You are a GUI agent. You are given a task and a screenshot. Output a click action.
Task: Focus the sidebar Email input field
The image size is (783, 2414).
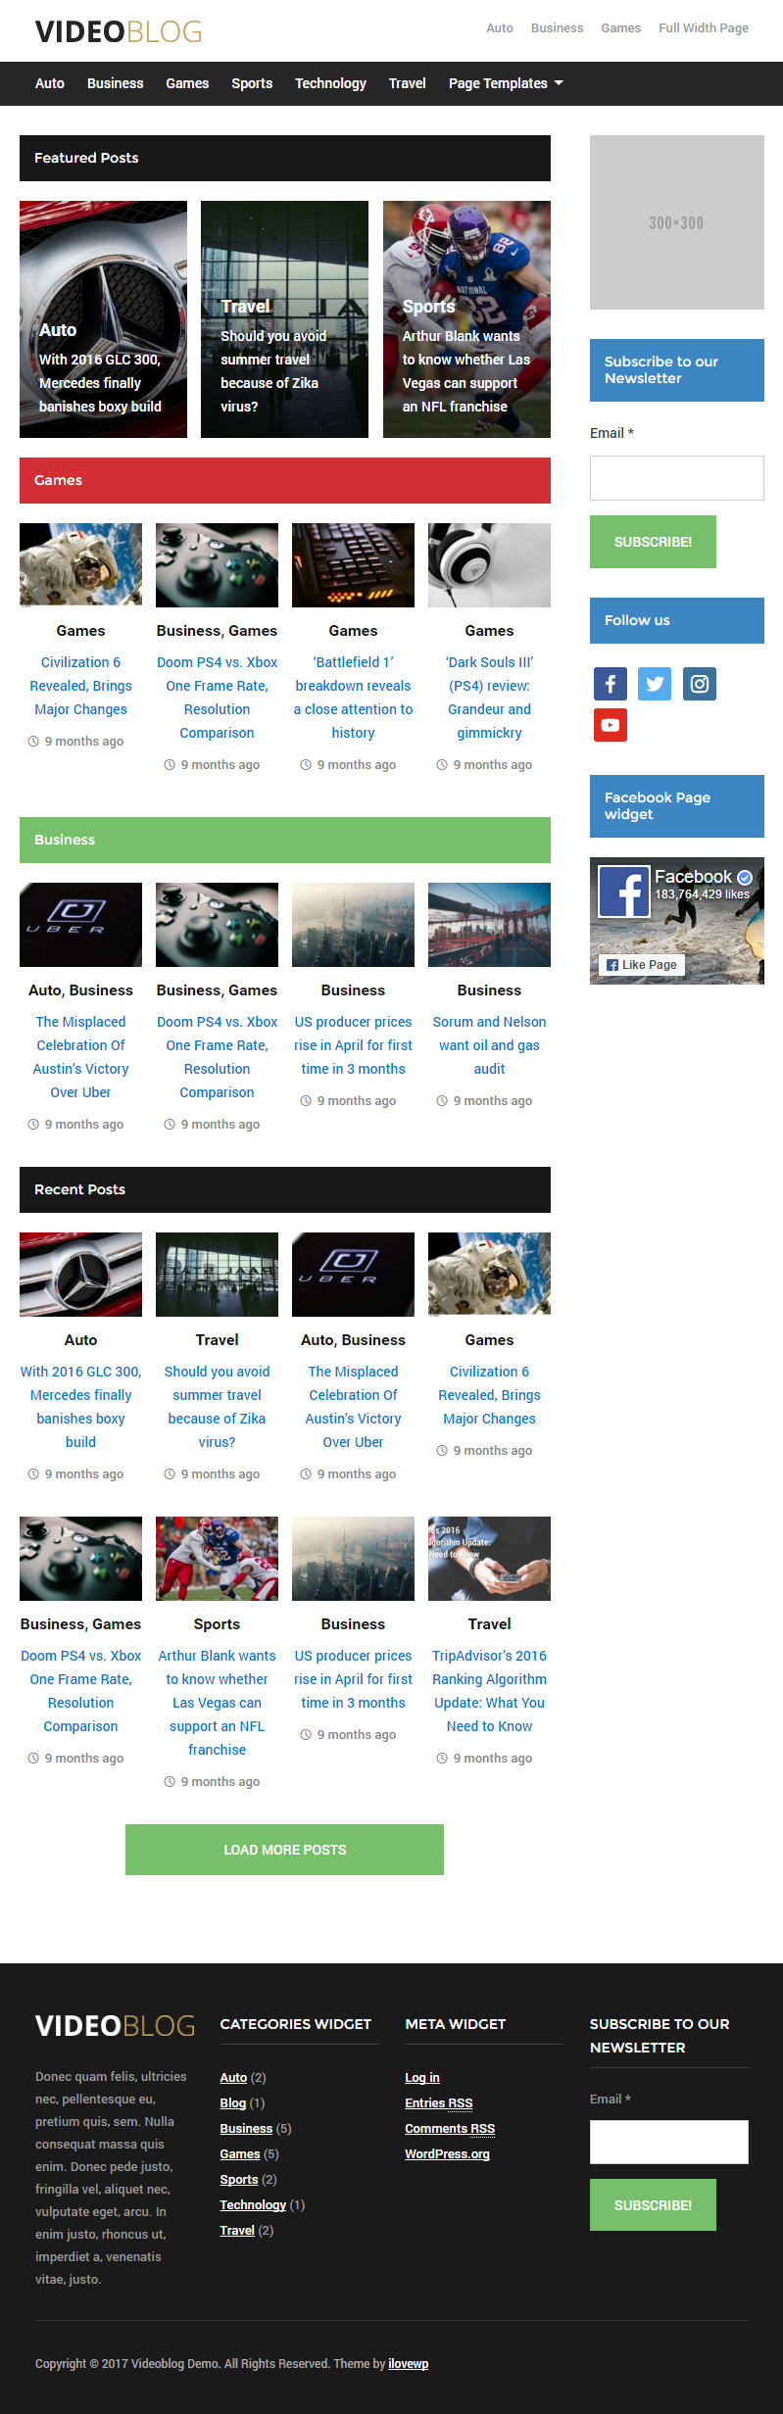point(676,478)
